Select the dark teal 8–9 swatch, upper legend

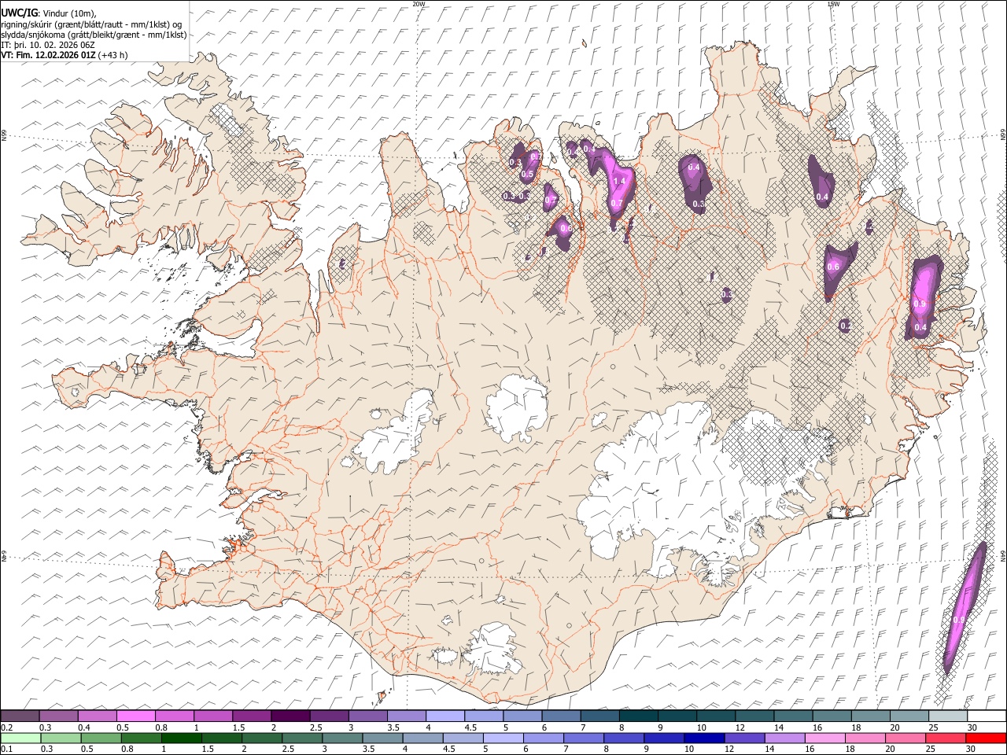639,716
